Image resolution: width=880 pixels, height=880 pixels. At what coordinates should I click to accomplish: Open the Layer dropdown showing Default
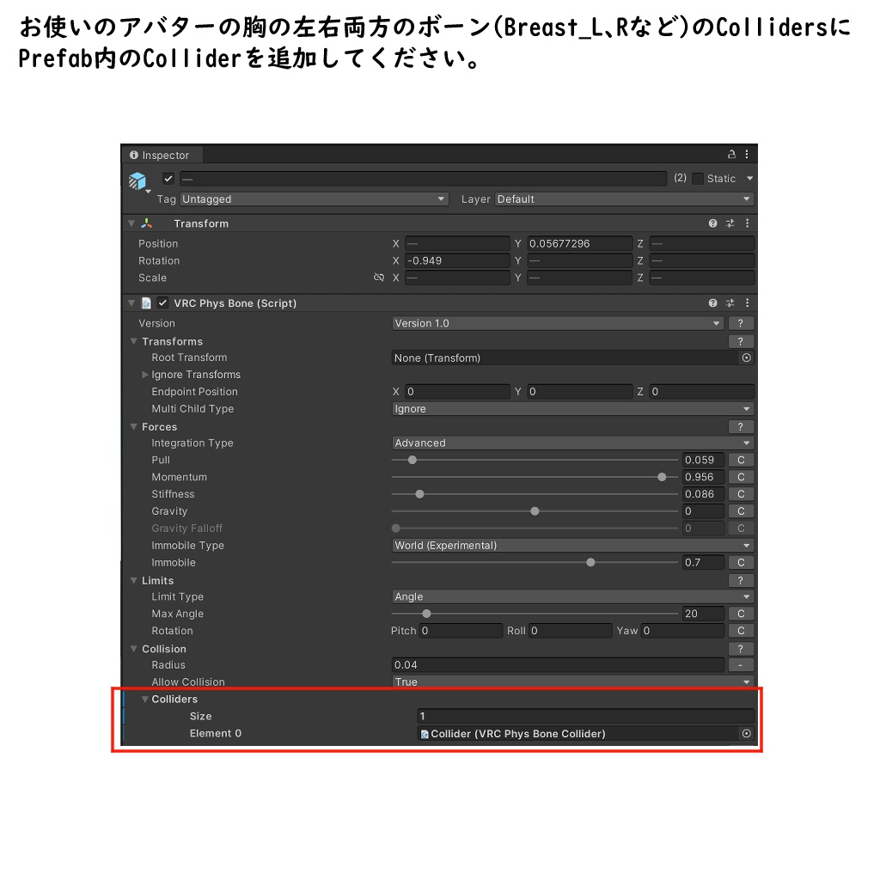624,199
